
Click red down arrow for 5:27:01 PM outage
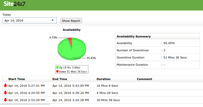click(x=5, y=85)
